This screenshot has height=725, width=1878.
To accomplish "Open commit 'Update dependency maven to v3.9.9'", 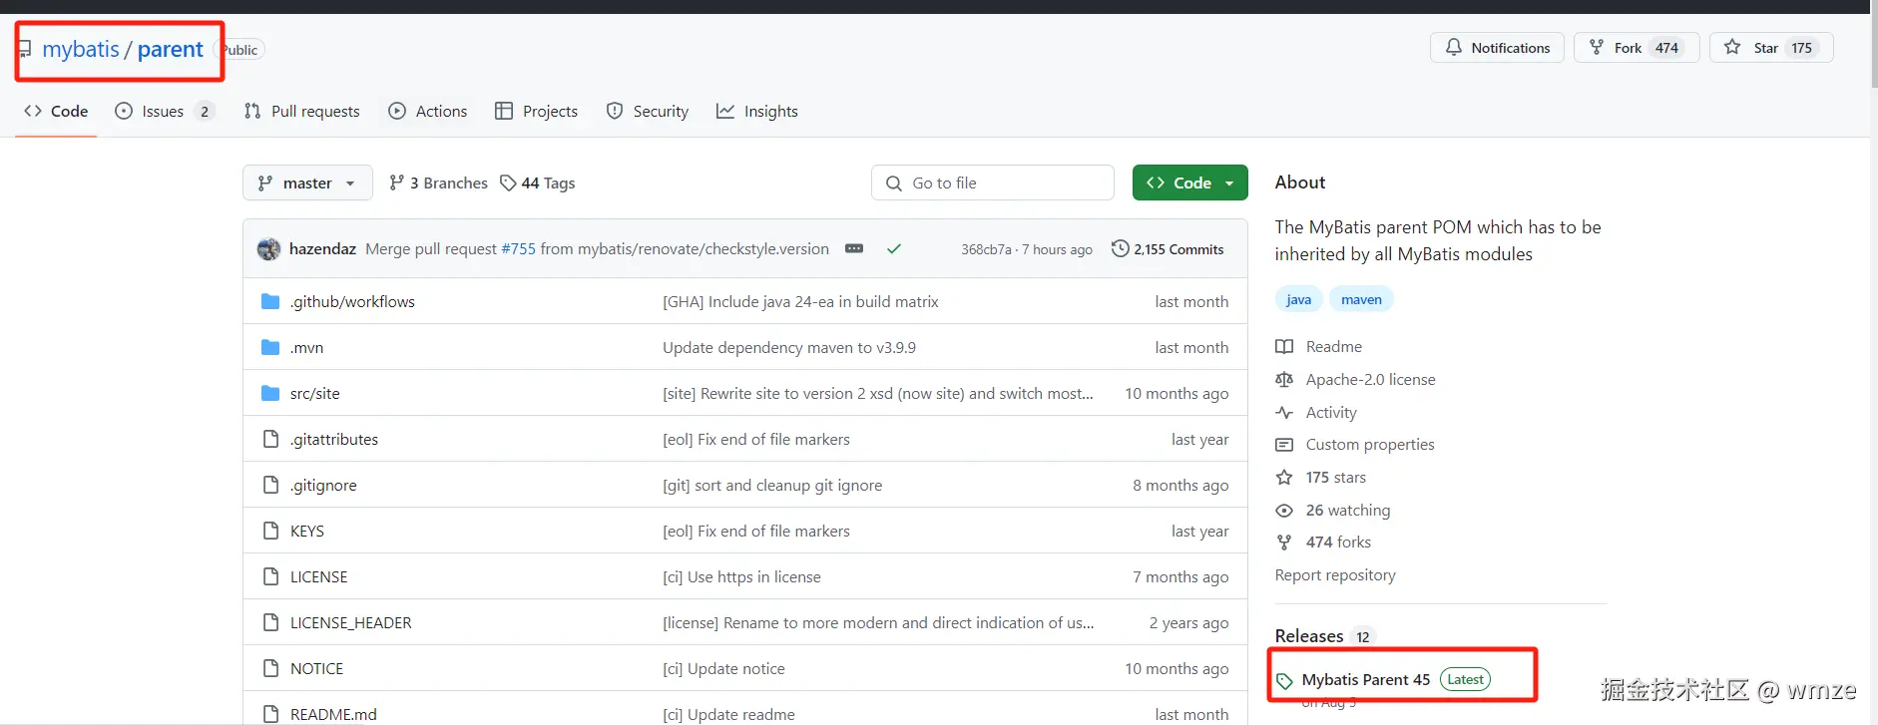I will point(789,347).
